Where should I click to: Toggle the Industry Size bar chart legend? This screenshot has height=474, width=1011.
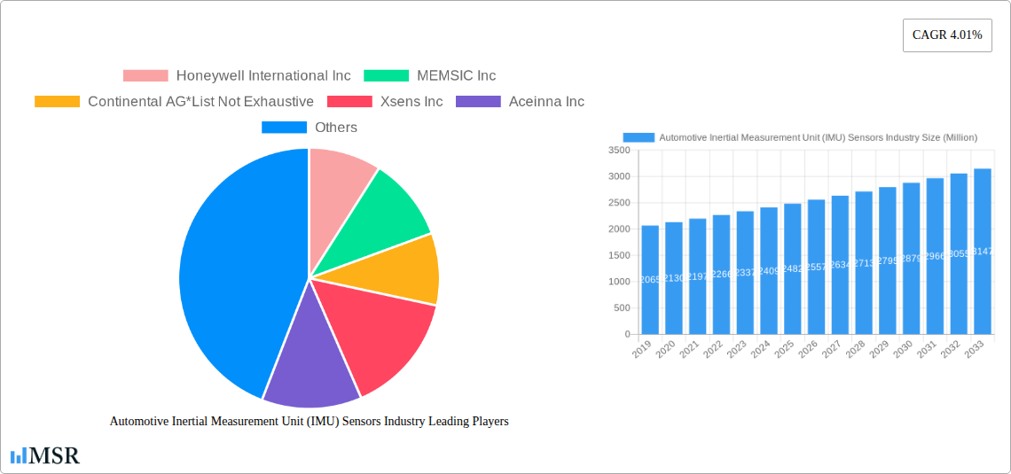pos(799,138)
